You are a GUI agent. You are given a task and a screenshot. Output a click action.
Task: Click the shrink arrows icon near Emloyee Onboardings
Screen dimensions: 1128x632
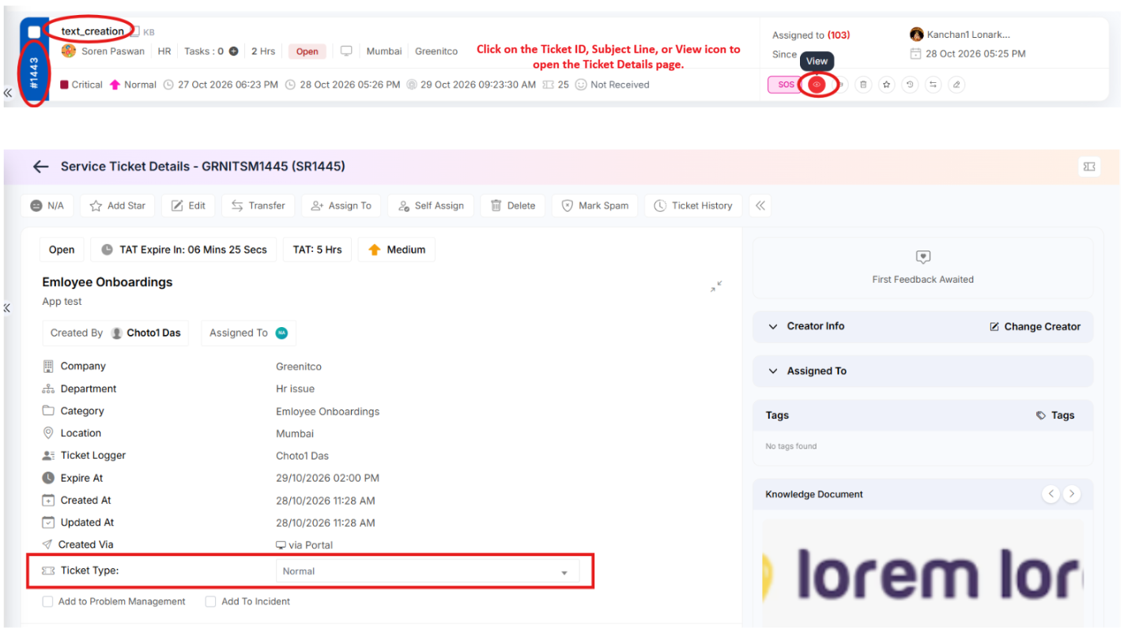[716, 287]
